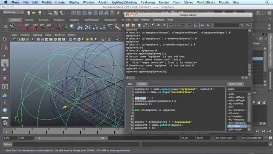This screenshot has width=273, height=154.
Task: Click playback end time field 24.00
Action: tap(187, 138)
